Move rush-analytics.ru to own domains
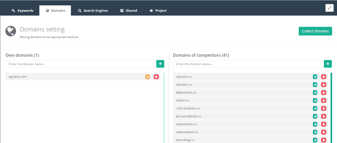 click(x=315, y=108)
